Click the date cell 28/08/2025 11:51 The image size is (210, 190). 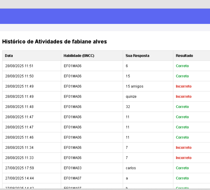coord(19,66)
